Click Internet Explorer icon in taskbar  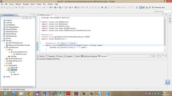pyautogui.click(x=6, y=94)
